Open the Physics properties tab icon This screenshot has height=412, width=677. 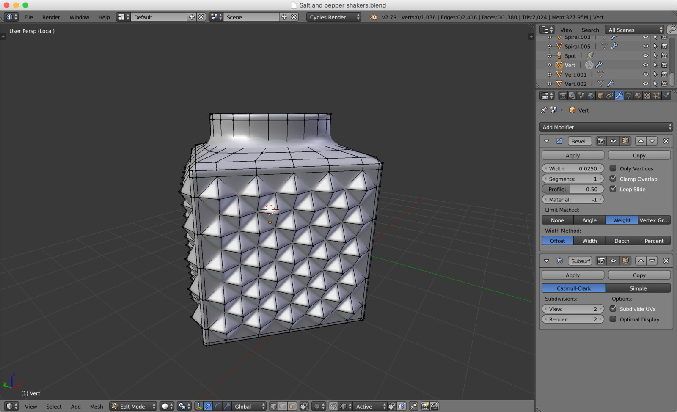[x=666, y=96]
